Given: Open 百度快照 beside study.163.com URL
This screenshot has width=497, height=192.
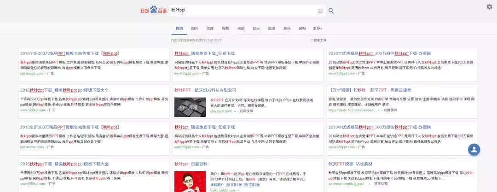Looking at the screenshot, I should [x=390, y=110].
